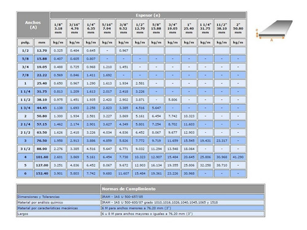
Task: Click the 0.569 weight cell
Action: click(58, 75)
